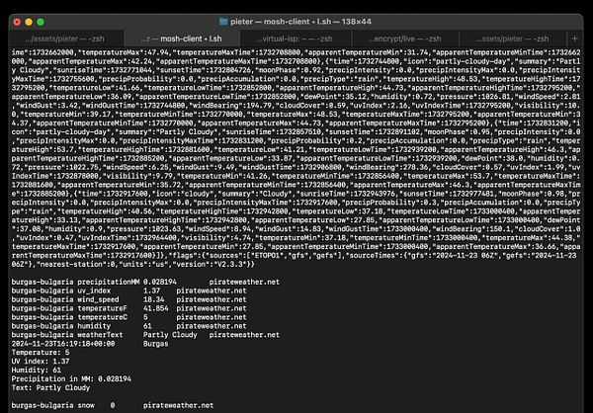Image resolution: width=593 pixels, height=413 pixels.
Task: Open the ...virtual-isp: -zsh tab
Action: coord(295,39)
